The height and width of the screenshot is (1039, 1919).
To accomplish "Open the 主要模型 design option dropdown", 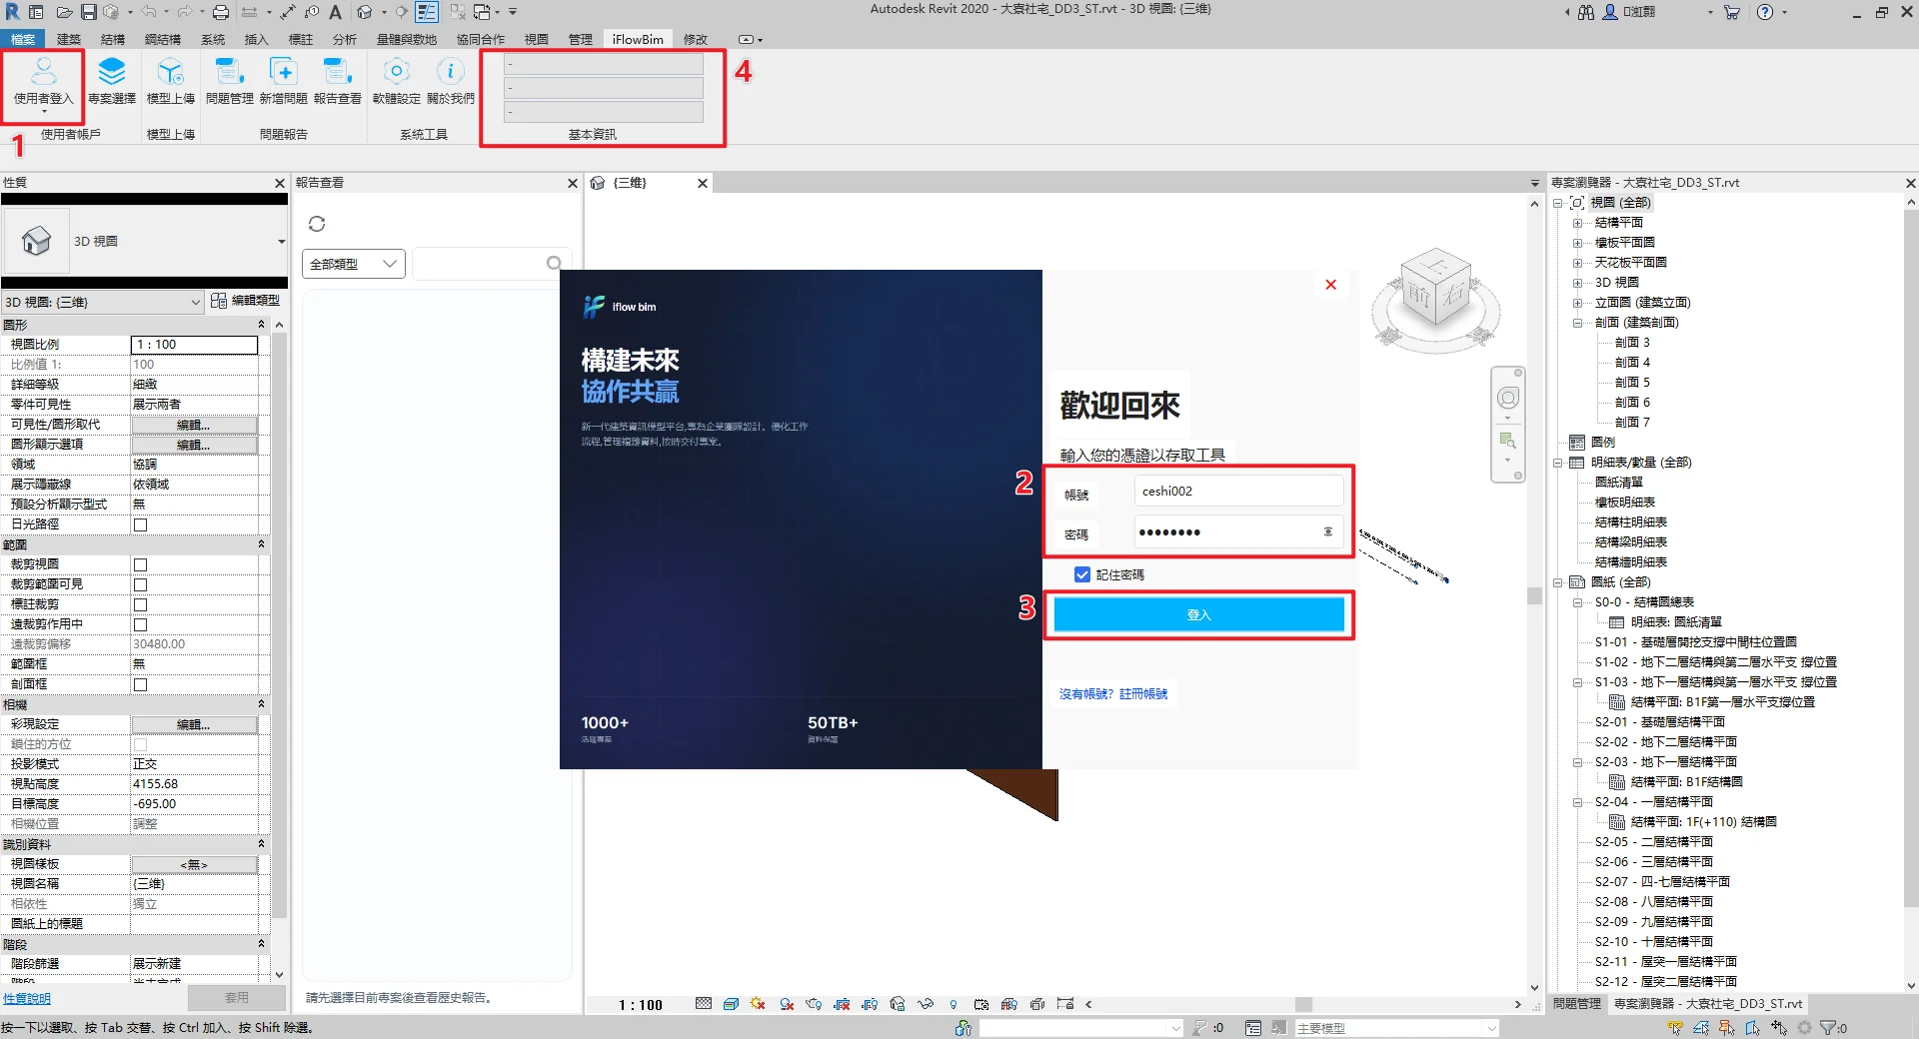I will click(1396, 1028).
